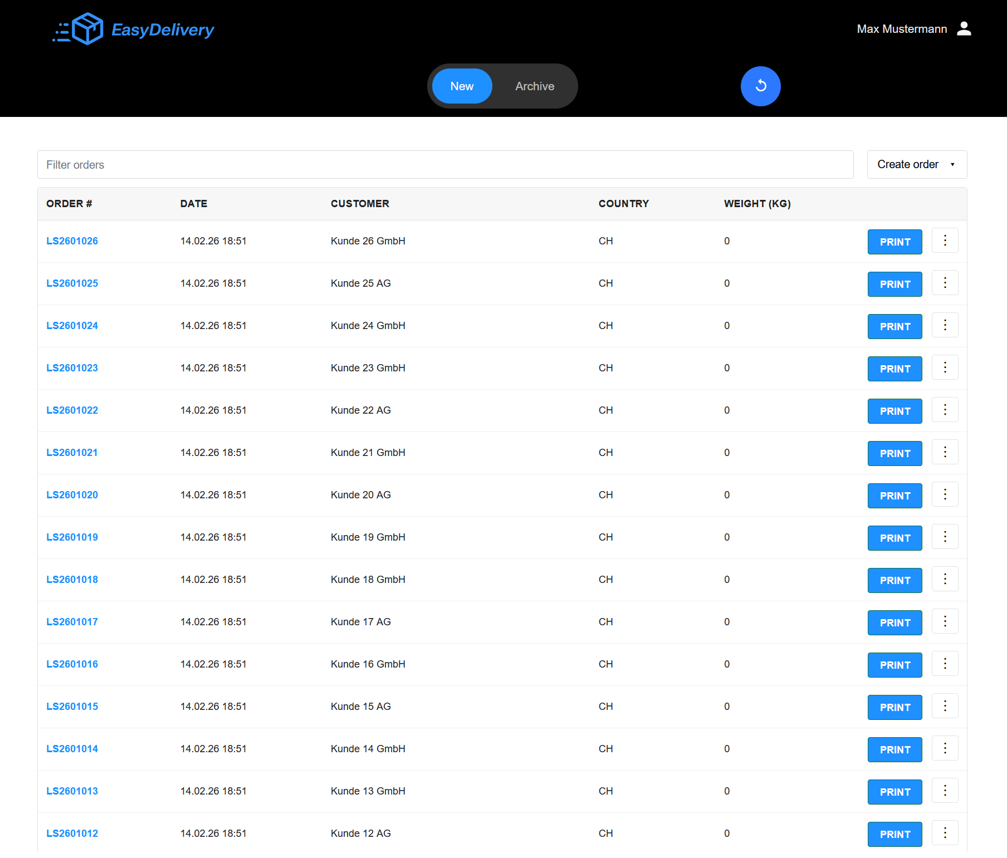
Task: Open the three-dot menu for order LS2601026
Action: pyautogui.click(x=945, y=241)
